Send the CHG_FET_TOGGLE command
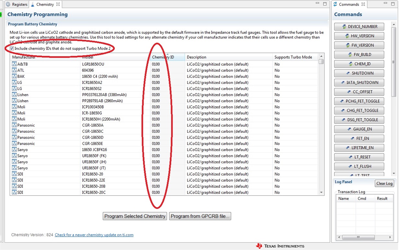 tap(359, 110)
